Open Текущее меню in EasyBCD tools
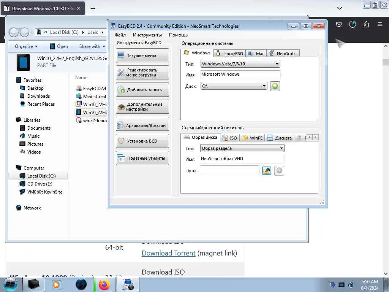The width and height of the screenshot is (389, 292). (x=142, y=56)
